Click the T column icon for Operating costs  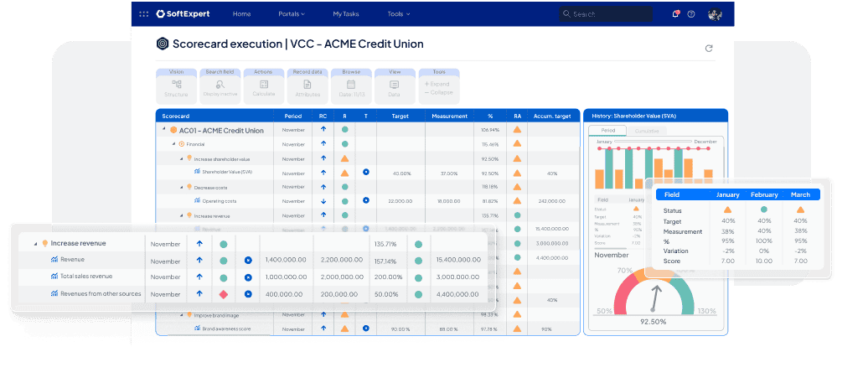(366, 200)
